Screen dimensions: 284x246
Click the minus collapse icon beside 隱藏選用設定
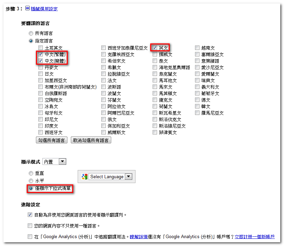[27, 9]
